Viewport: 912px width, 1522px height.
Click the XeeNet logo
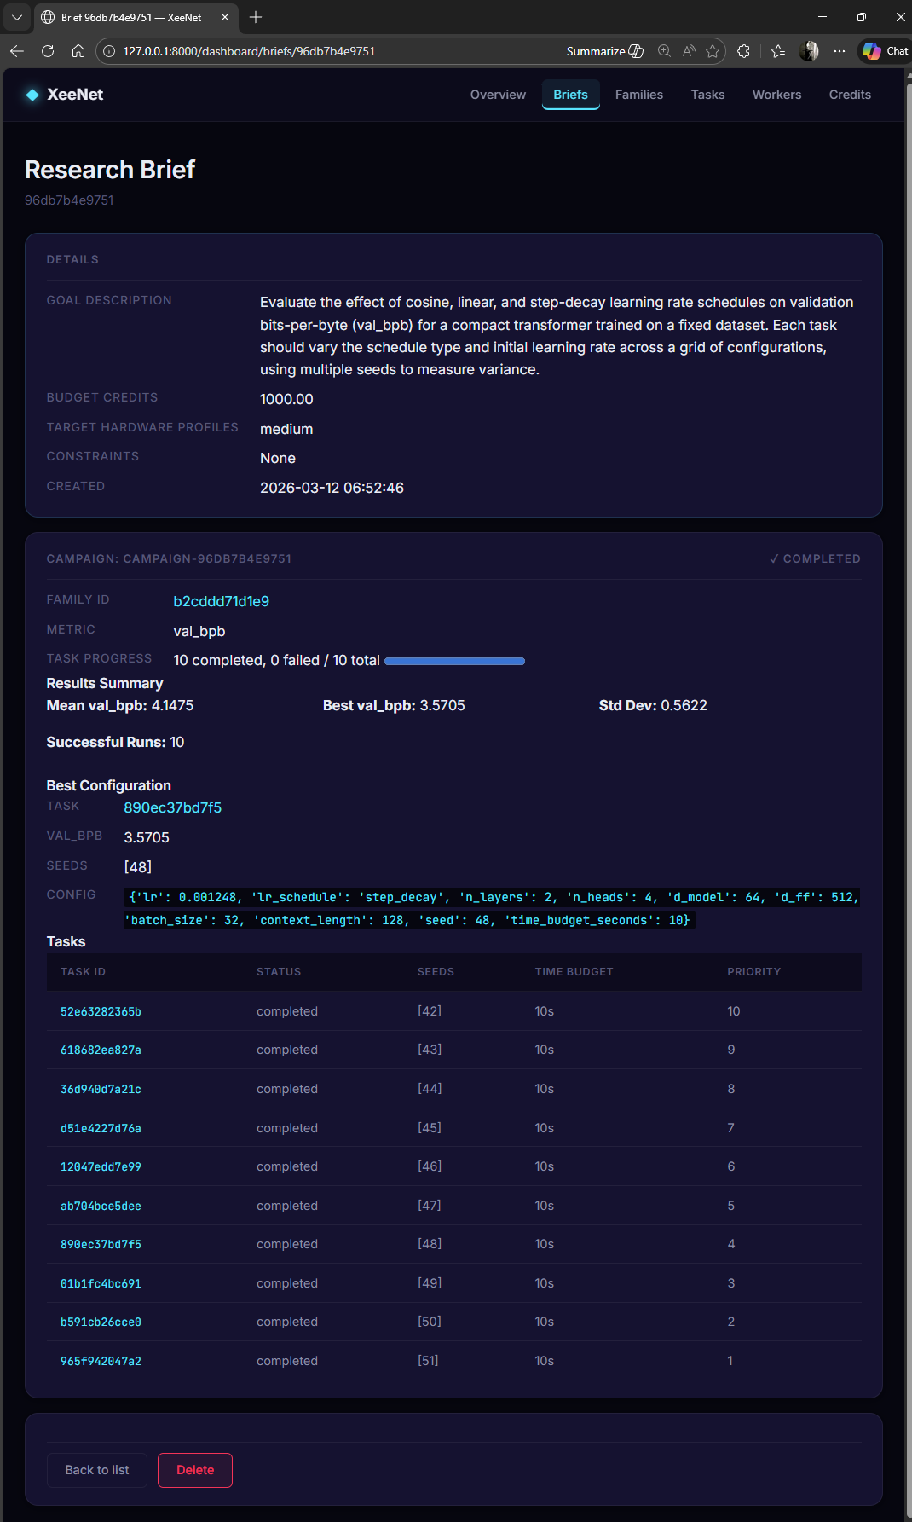point(65,95)
